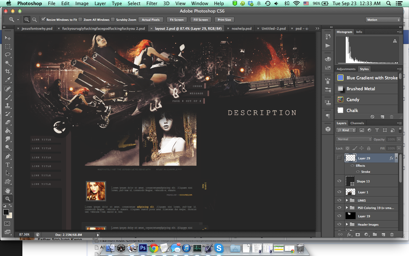Image resolution: width=409 pixels, height=256 pixels.
Task: Select the Lasso tool
Action: point(8,55)
